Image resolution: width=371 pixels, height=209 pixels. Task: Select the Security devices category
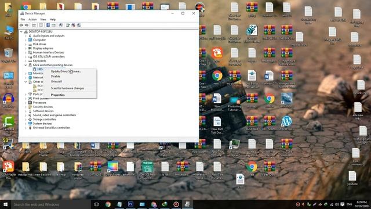(x=43, y=107)
